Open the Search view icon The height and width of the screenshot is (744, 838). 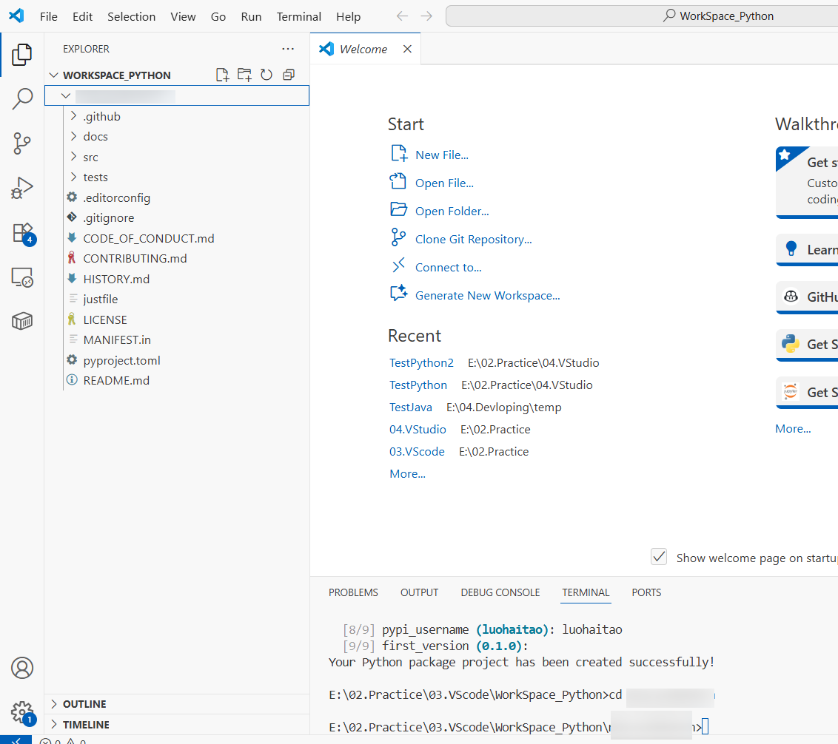coord(22,99)
